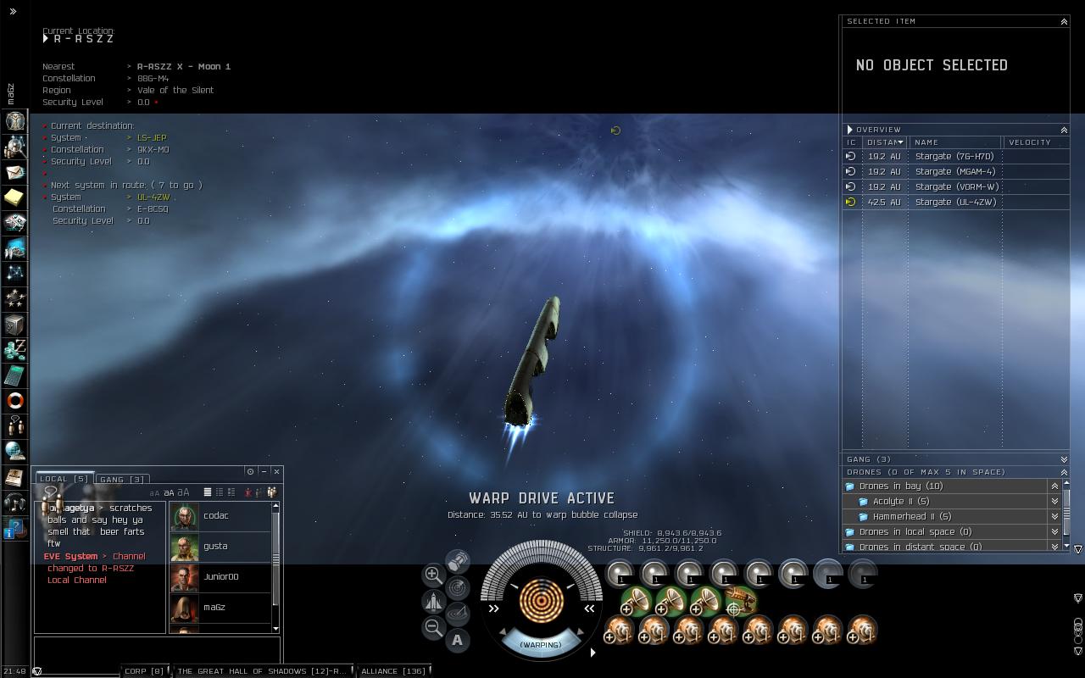Image resolution: width=1085 pixels, height=678 pixels.
Task: Click the capacitor ring display
Action: point(541,599)
